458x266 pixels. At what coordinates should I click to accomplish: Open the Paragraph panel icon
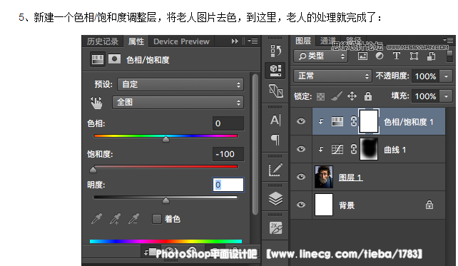click(275, 140)
